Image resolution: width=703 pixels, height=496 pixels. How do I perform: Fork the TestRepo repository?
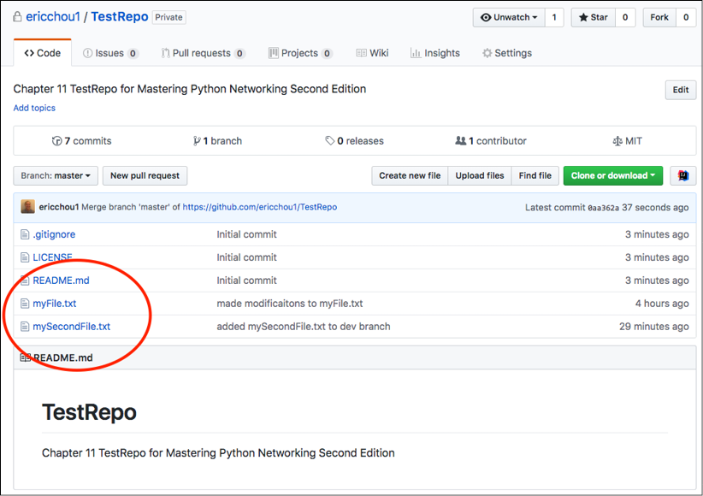point(659,17)
